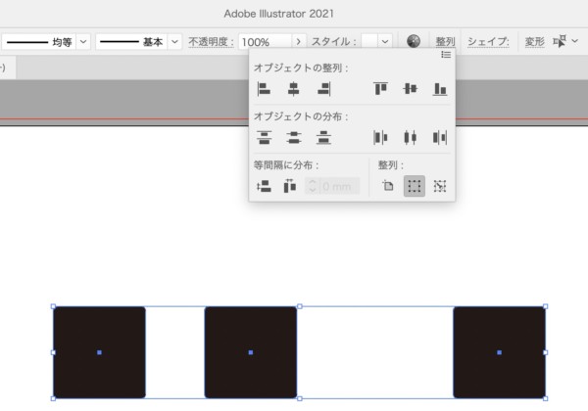Open the 基本 brush definition dropdown
The height and width of the screenshot is (411, 588).
(x=174, y=42)
